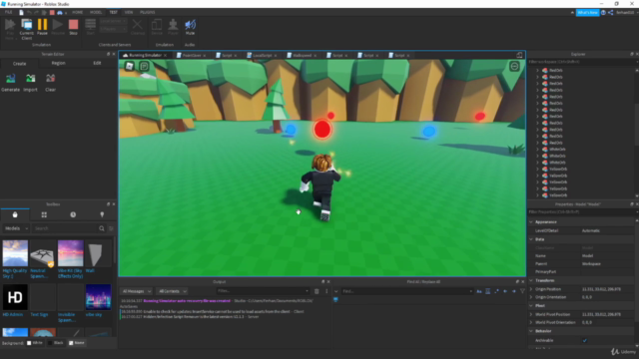Screen dimensions: 639x359
Task: Click the Generate terrain tool
Action: pyautogui.click(x=11, y=82)
